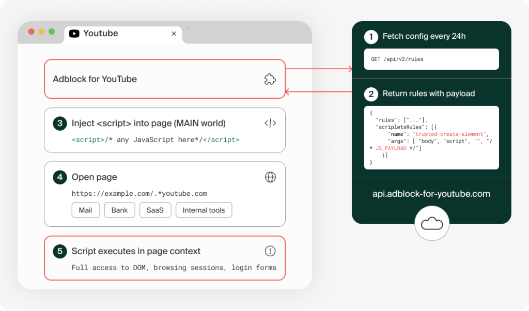Click the JSON rules payload code box
This screenshot has height=311, width=529.
[x=431, y=137]
